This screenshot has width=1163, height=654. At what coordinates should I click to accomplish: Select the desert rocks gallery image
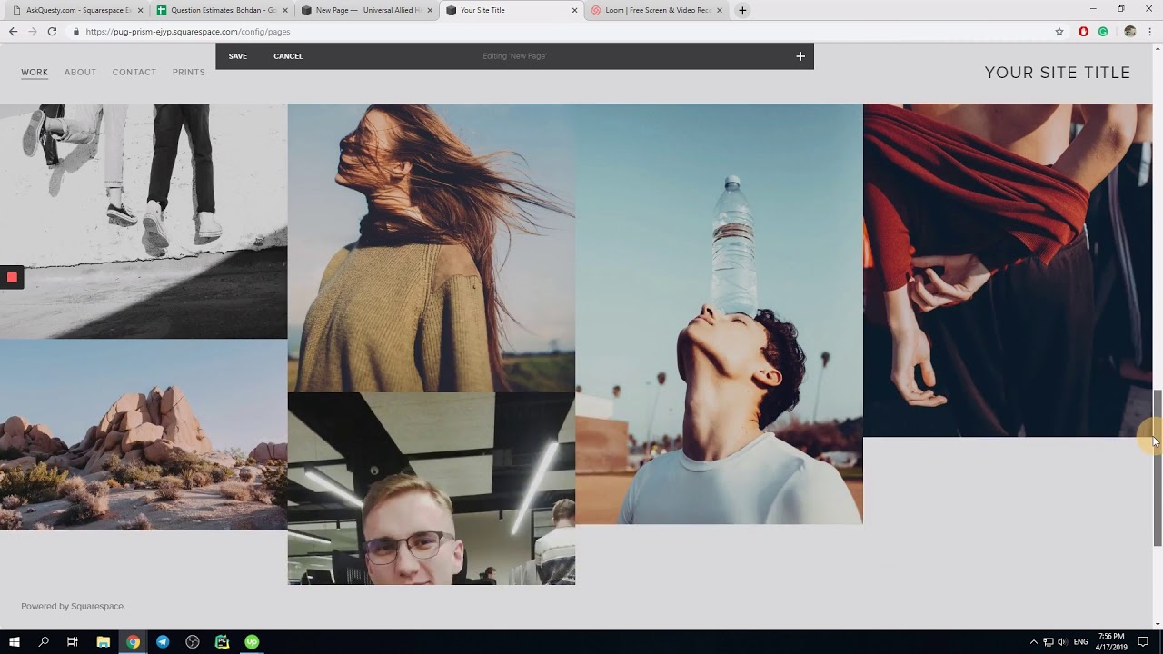tap(144, 435)
